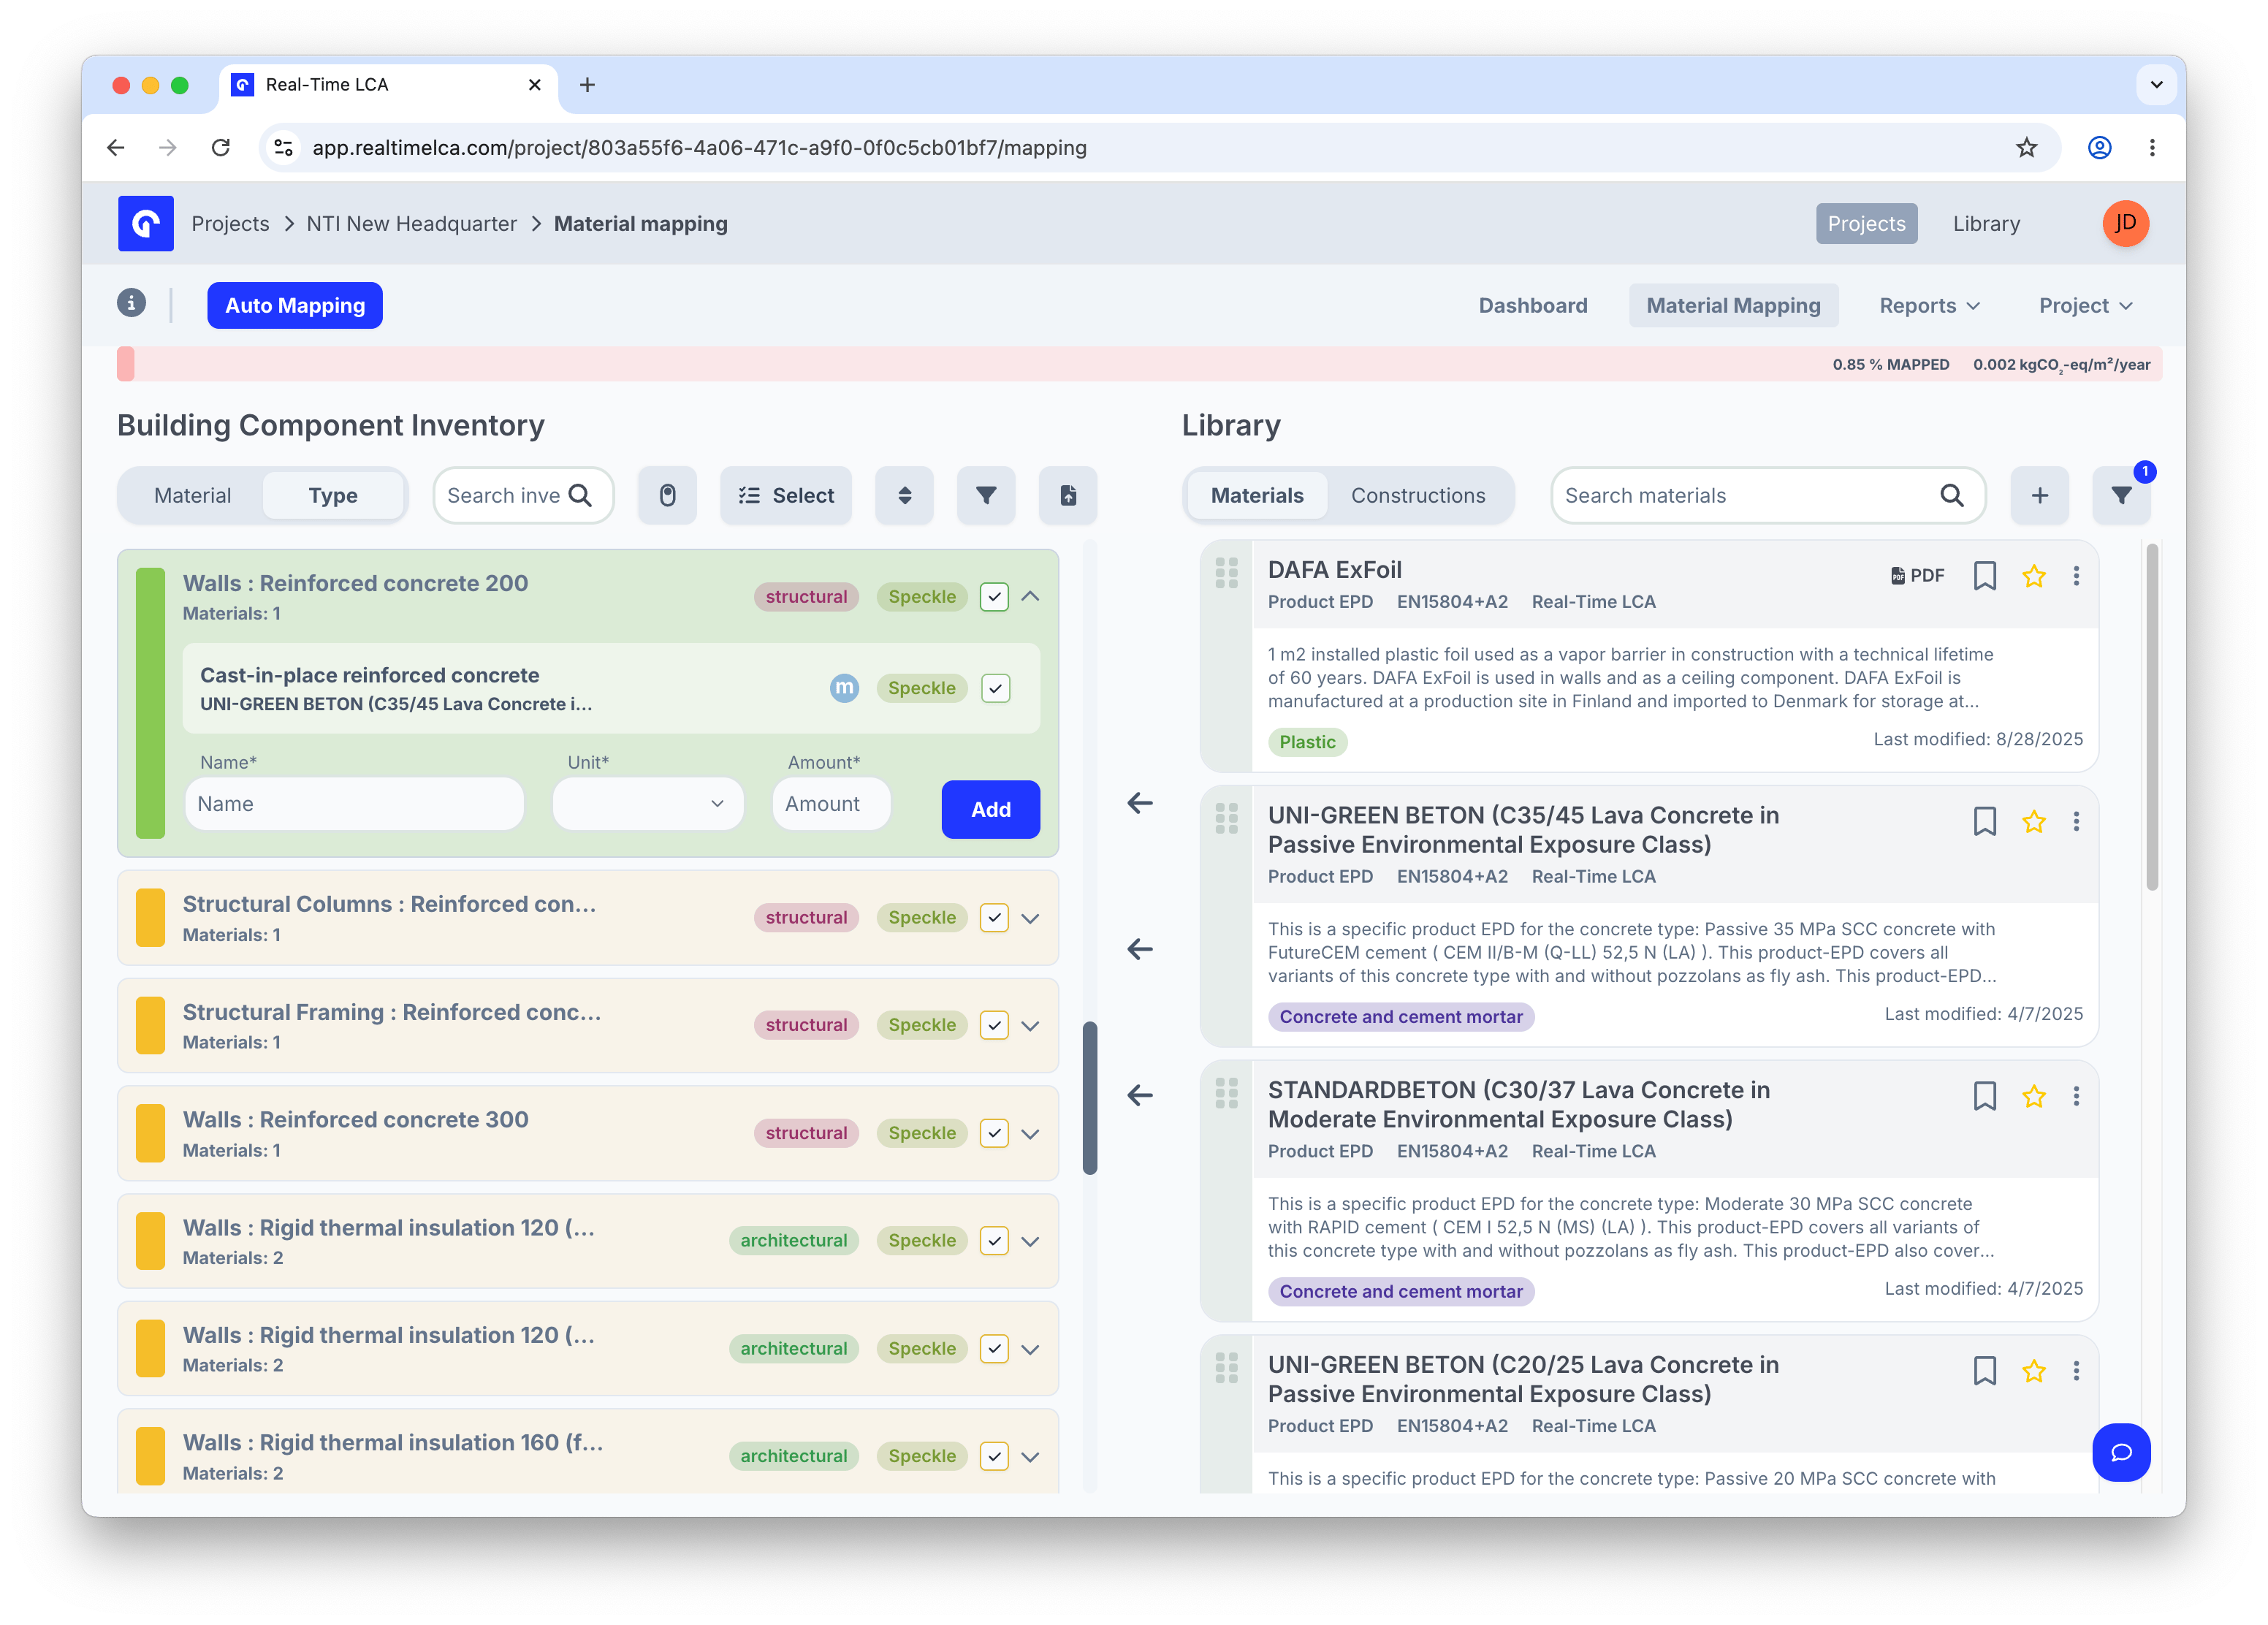Image resolution: width=2268 pixels, height=1625 pixels.
Task: Click the info icon beside Auto Mapping
Action: [131, 303]
